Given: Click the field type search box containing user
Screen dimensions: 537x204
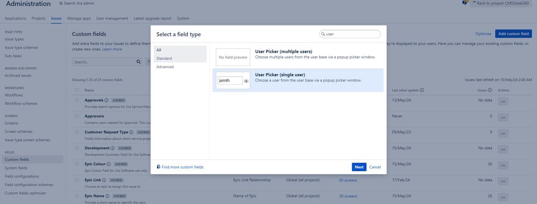Looking at the screenshot, I should 349,34.
